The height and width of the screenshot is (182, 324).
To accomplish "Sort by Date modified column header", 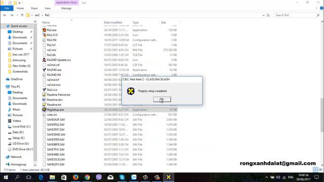I will (x=113, y=22).
